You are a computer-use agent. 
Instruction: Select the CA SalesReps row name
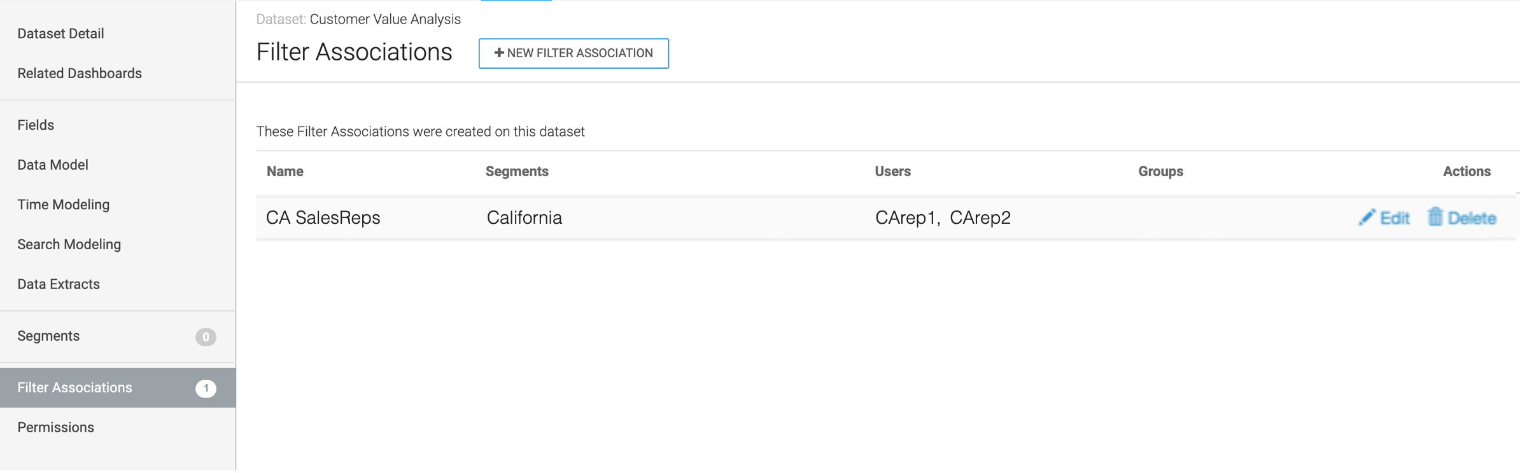323,218
